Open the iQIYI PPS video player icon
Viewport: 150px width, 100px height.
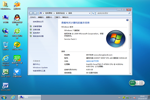point(17,59)
